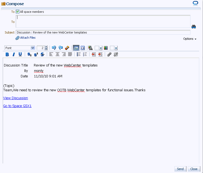Click the Oracle logo icon top right

click(195, 3)
